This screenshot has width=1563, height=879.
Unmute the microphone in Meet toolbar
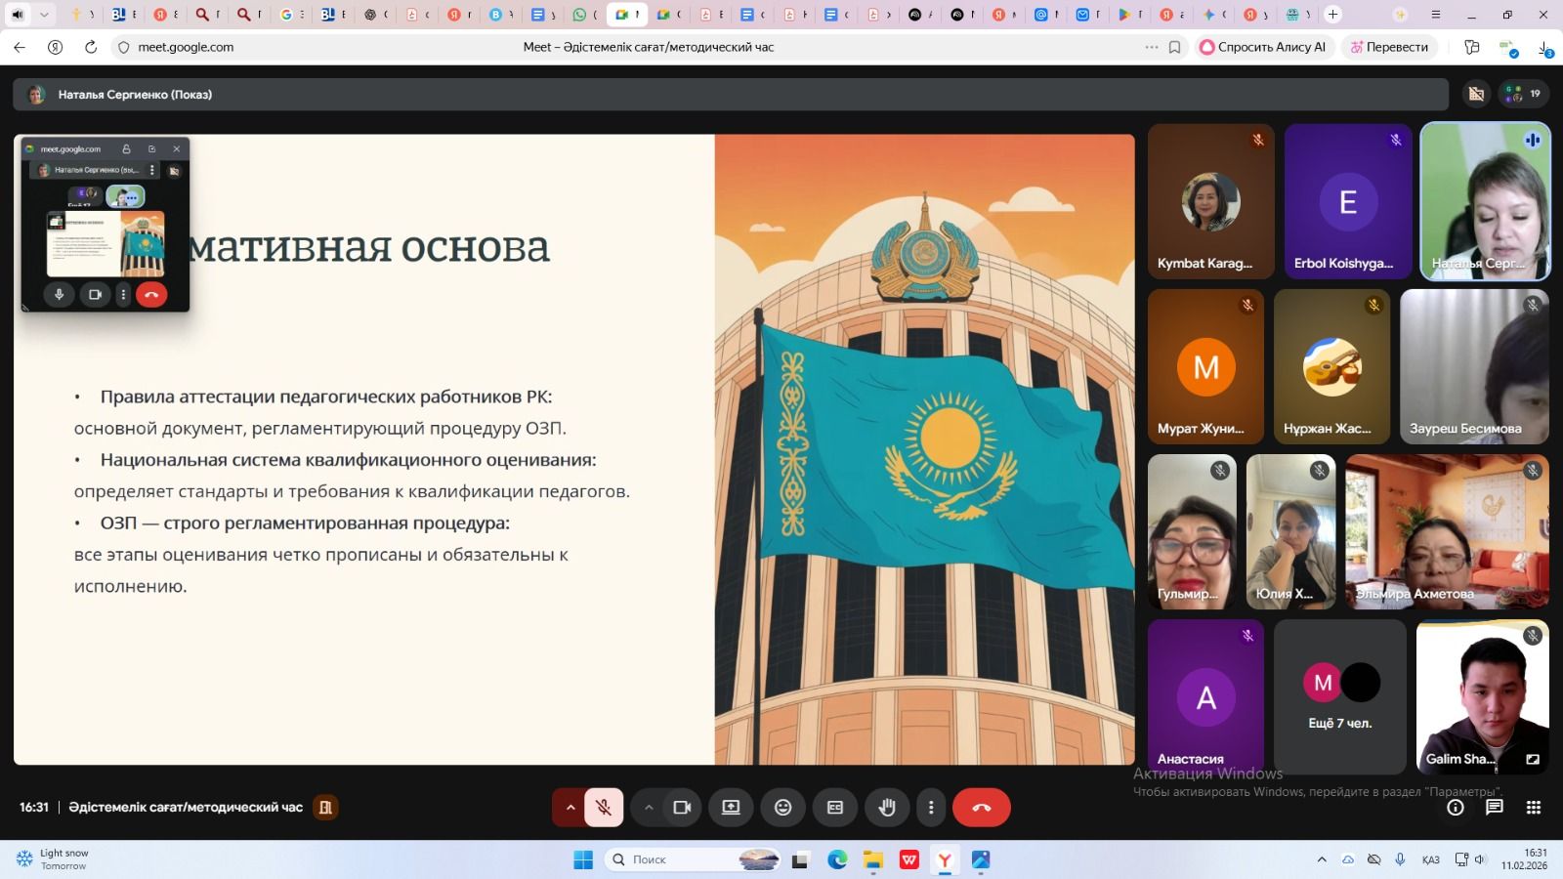pos(604,808)
